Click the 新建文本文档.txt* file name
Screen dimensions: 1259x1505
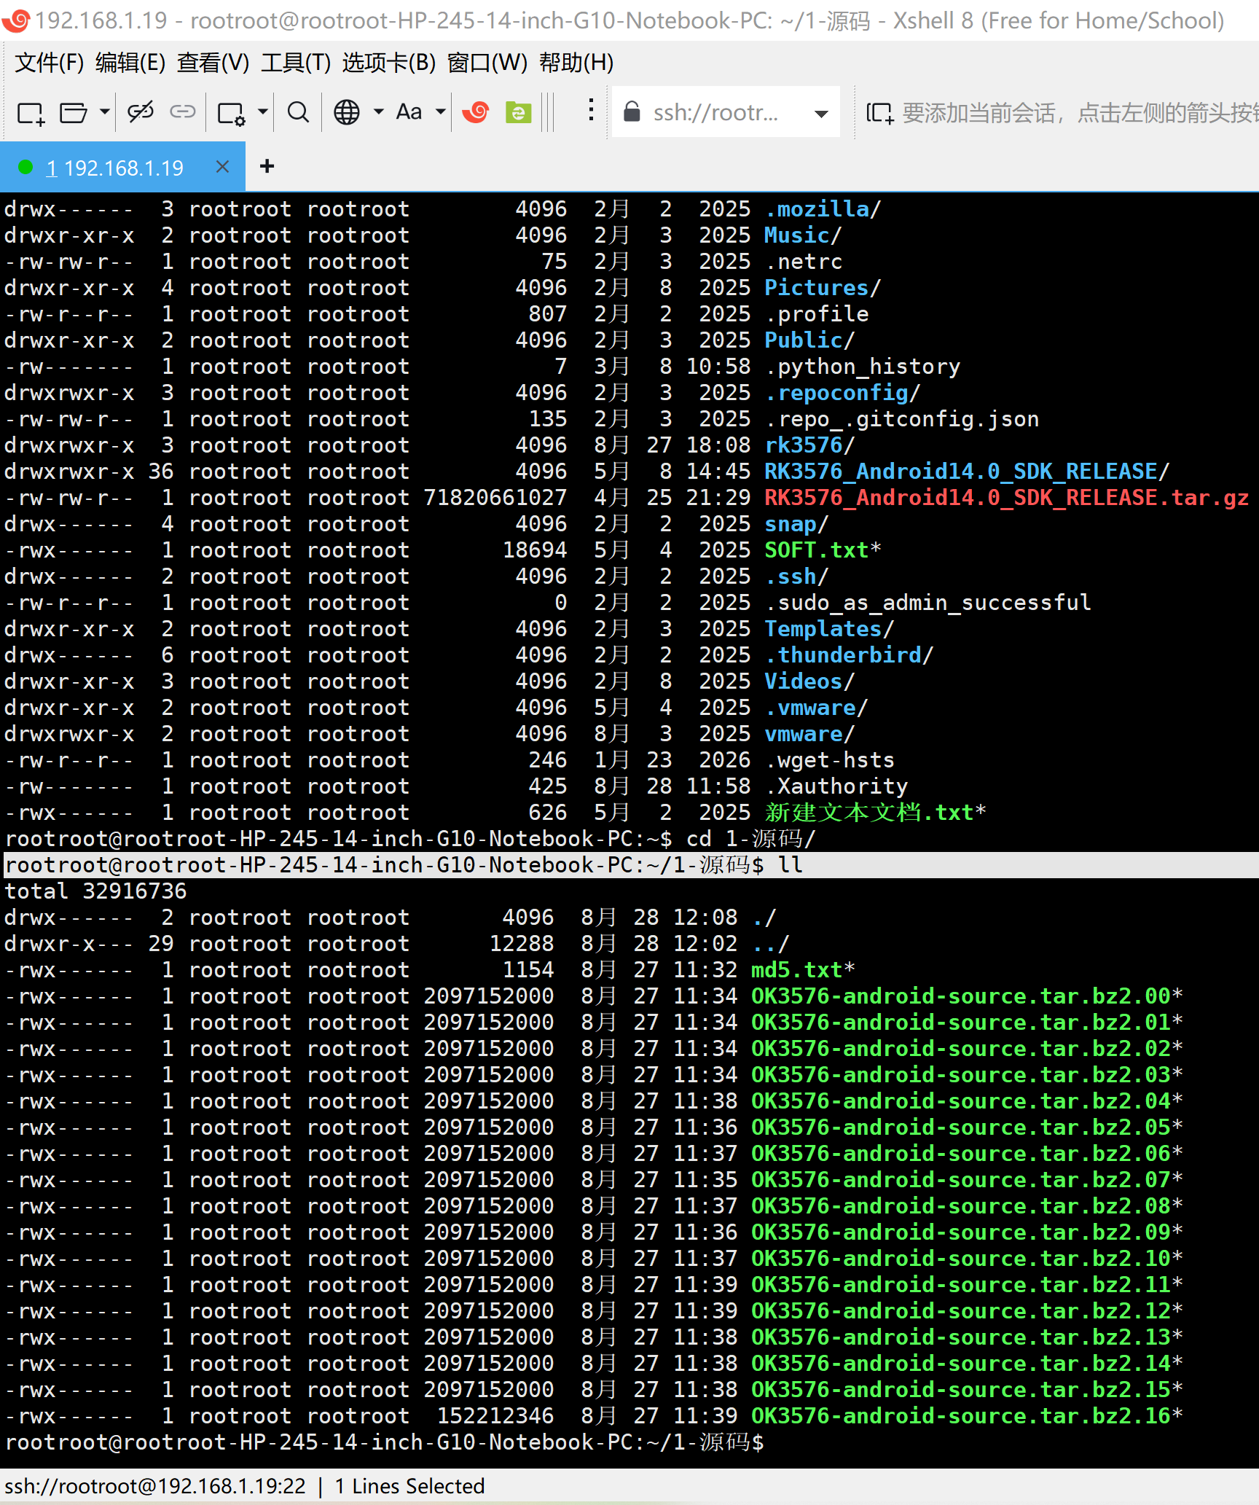click(875, 813)
